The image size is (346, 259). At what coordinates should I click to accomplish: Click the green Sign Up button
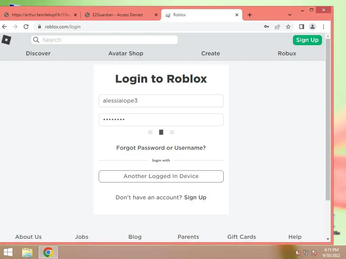(307, 40)
